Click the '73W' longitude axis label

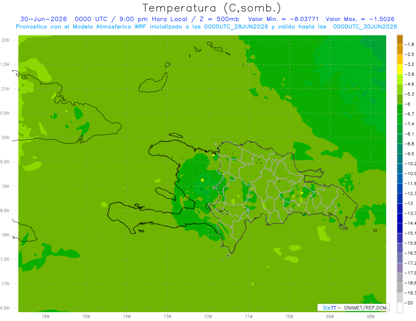point(167,316)
